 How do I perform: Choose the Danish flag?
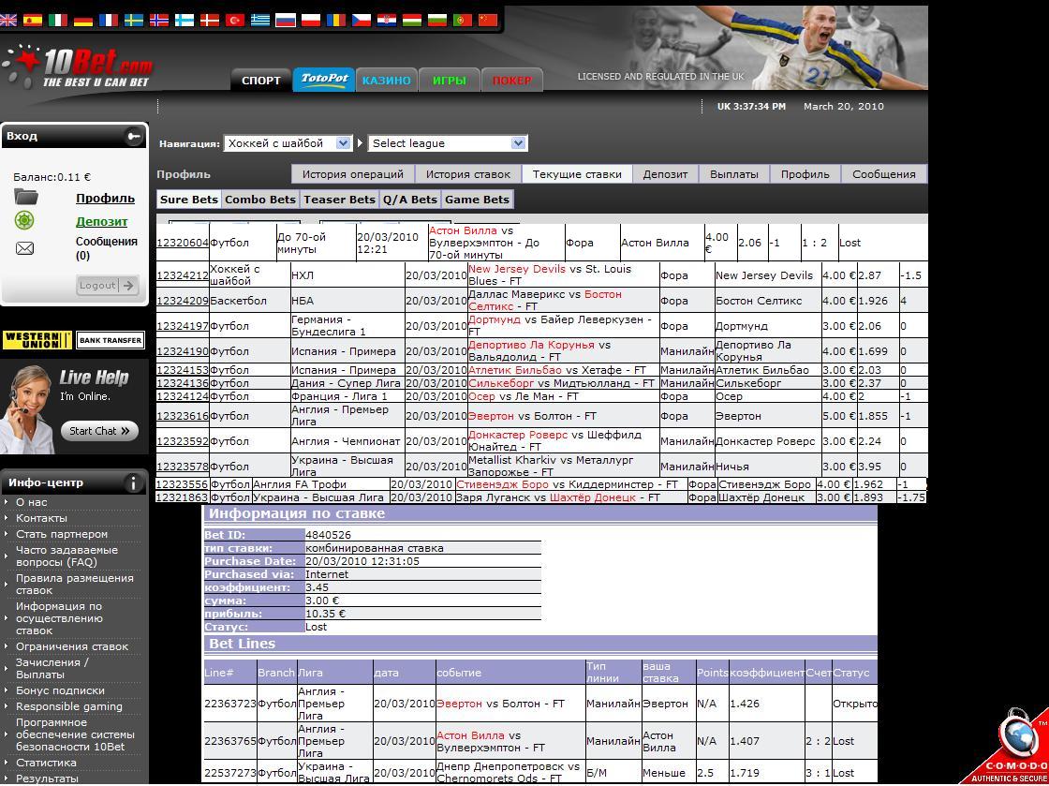pyautogui.click(x=210, y=20)
